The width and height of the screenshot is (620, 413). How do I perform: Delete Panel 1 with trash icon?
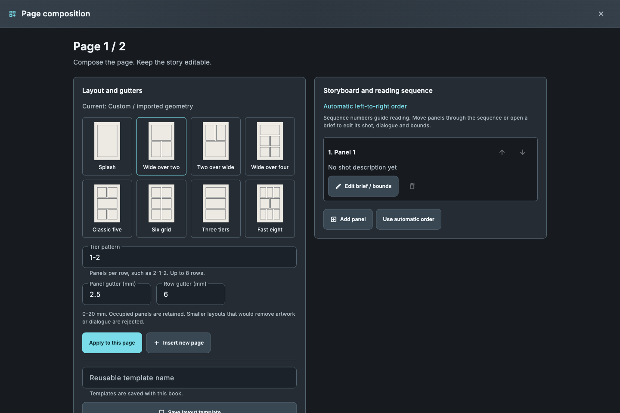pyautogui.click(x=412, y=186)
